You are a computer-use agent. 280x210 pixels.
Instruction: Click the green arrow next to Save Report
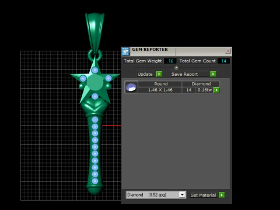click(x=213, y=74)
